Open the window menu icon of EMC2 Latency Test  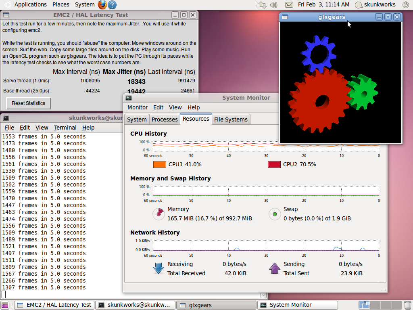[6, 15]
